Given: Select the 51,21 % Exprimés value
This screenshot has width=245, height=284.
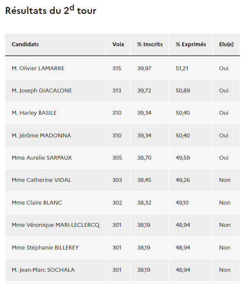Looking at the screenshot, I should pos(182,68).
